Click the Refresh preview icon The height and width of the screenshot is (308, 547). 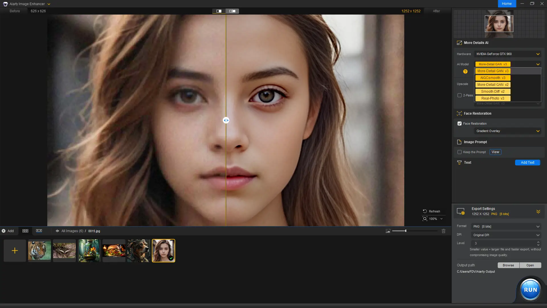pyautogui.click(x=425, y=211)
